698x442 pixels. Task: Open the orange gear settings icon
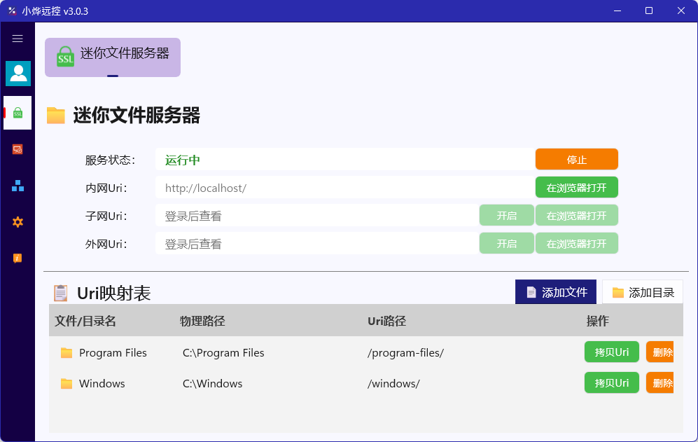click(x=18, y=222)
